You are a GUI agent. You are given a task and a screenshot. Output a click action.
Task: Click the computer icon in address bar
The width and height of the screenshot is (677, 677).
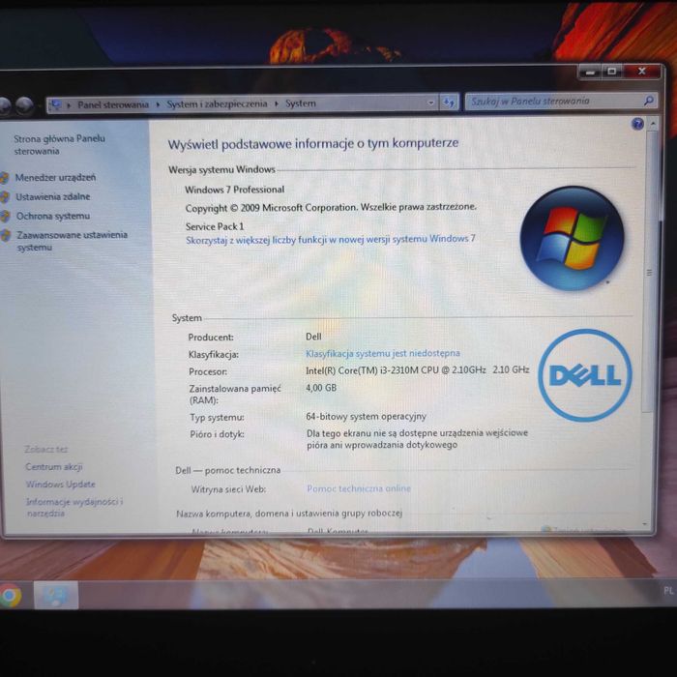tap(56, 104)
